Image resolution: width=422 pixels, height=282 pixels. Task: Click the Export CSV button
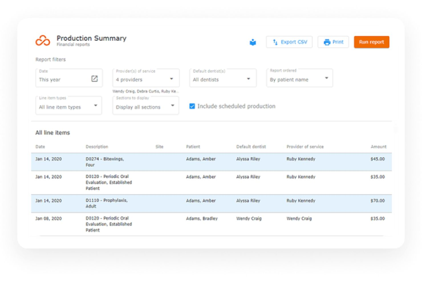point(289,42)
